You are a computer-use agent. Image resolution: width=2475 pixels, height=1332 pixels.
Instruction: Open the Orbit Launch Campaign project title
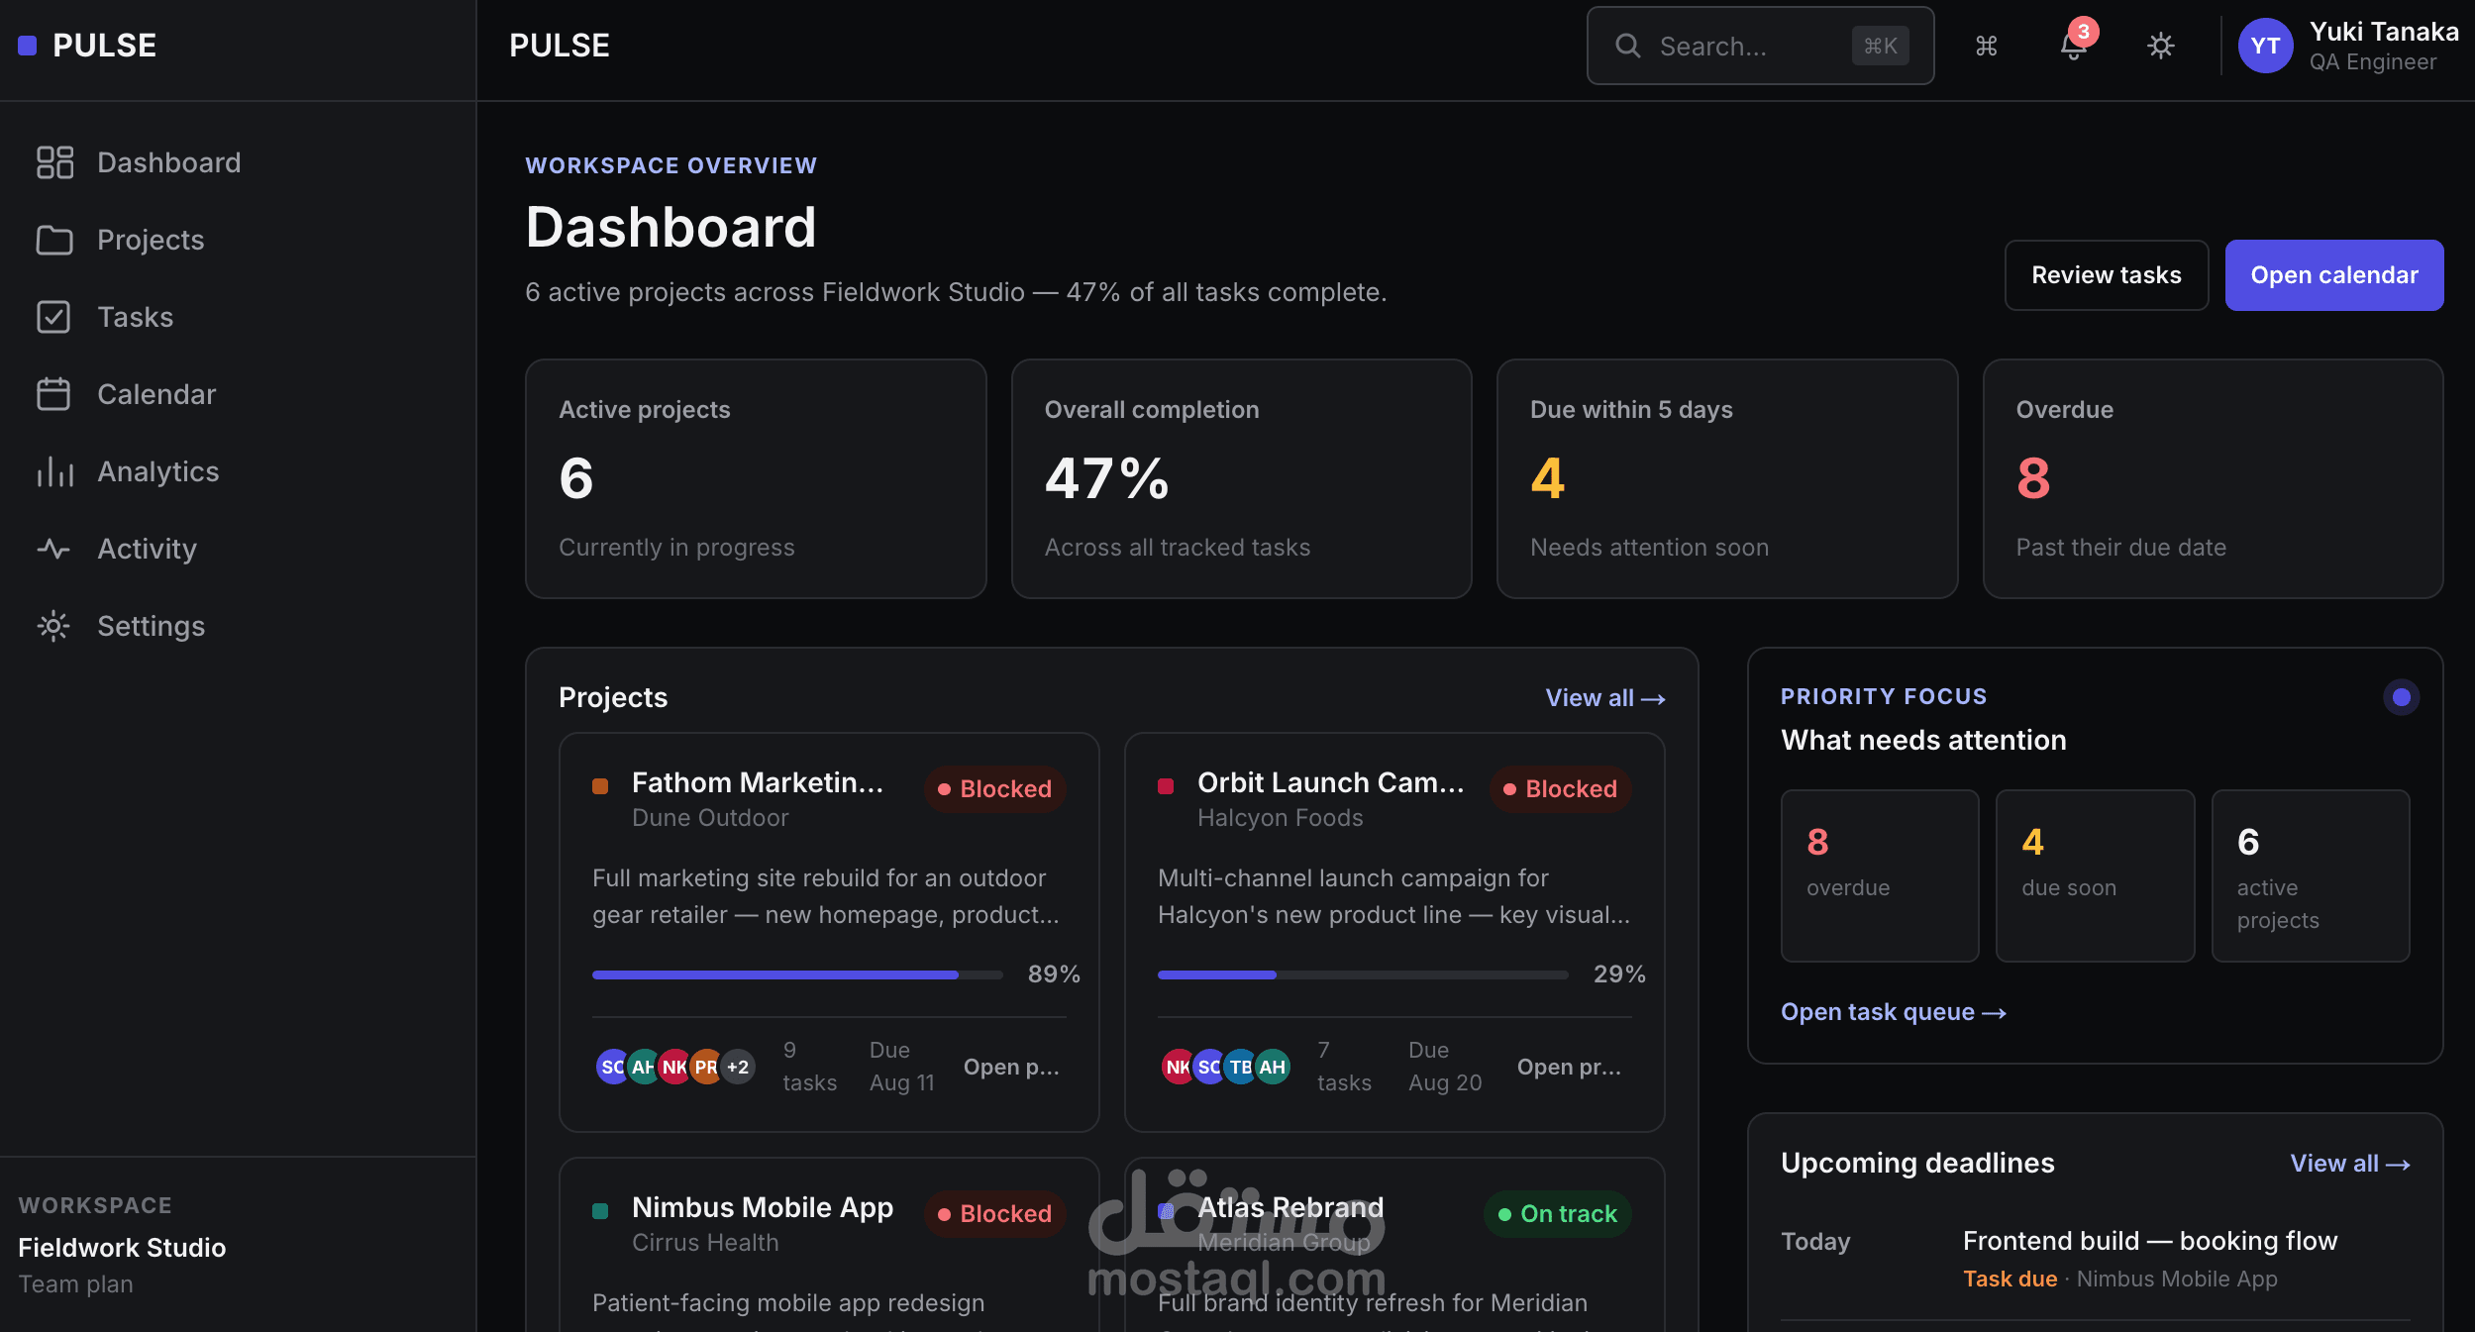[1331, 782]
